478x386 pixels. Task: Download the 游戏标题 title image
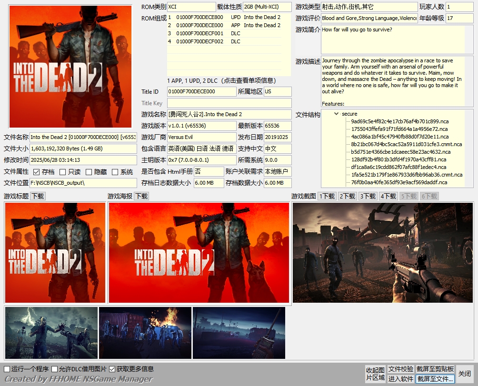point(38,195)
